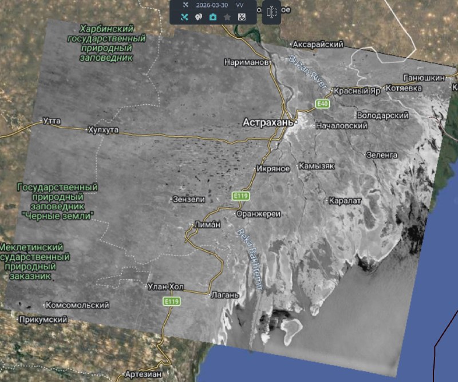Click the E119 road shield near Оранжереи

[x=240, y=196]
